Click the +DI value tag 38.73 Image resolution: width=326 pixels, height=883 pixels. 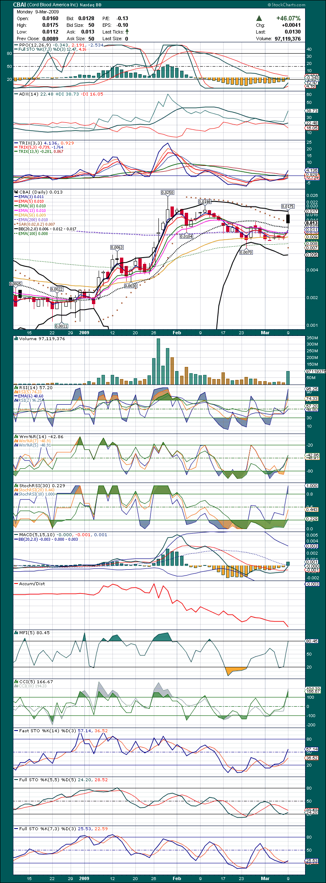tap(312, 111)
